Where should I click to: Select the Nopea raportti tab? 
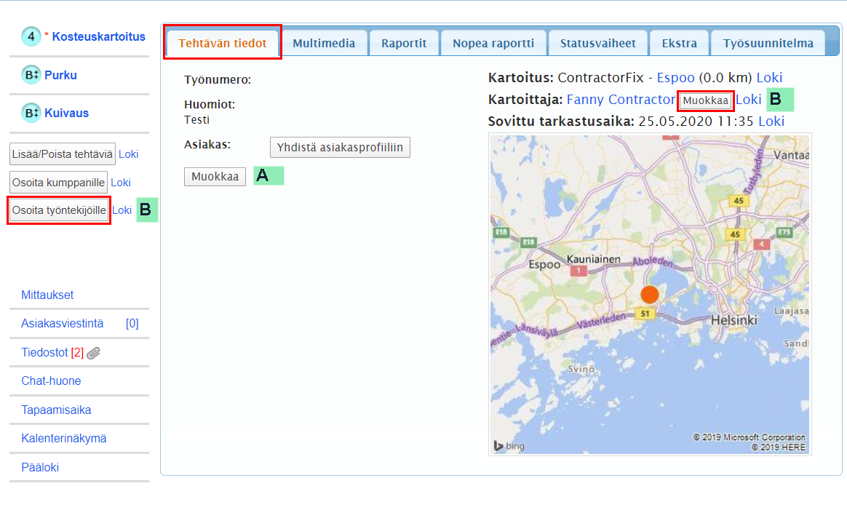493,44
